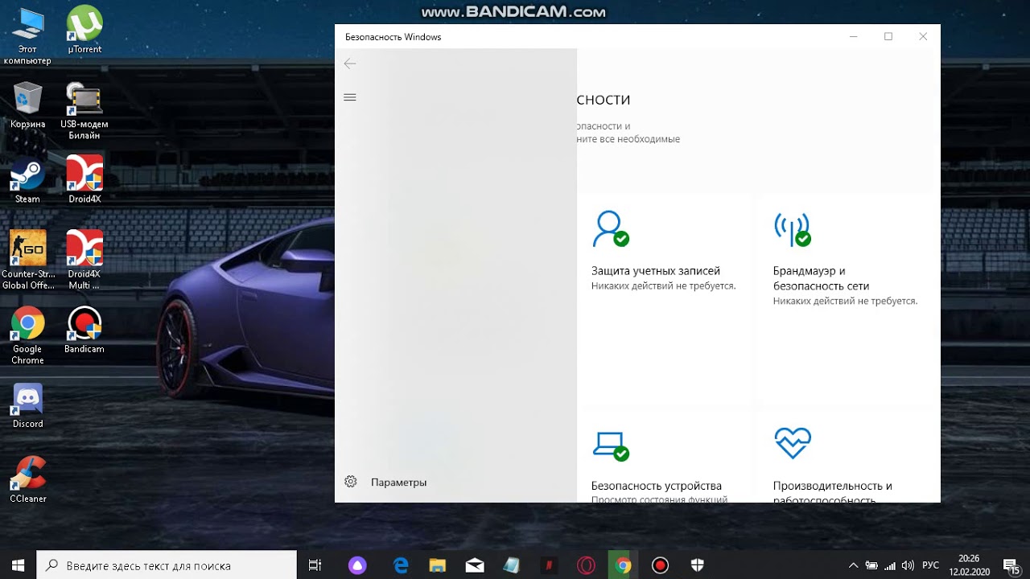Open the Windows Start menu
The width and height of the screenshot is (1030, 579).
(x=18, y=565)
